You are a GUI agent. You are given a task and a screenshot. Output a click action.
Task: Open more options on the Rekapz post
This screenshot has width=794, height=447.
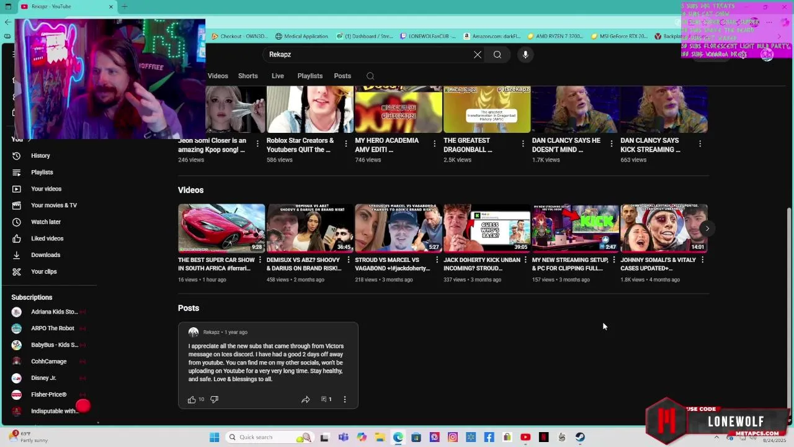point(345,400)
